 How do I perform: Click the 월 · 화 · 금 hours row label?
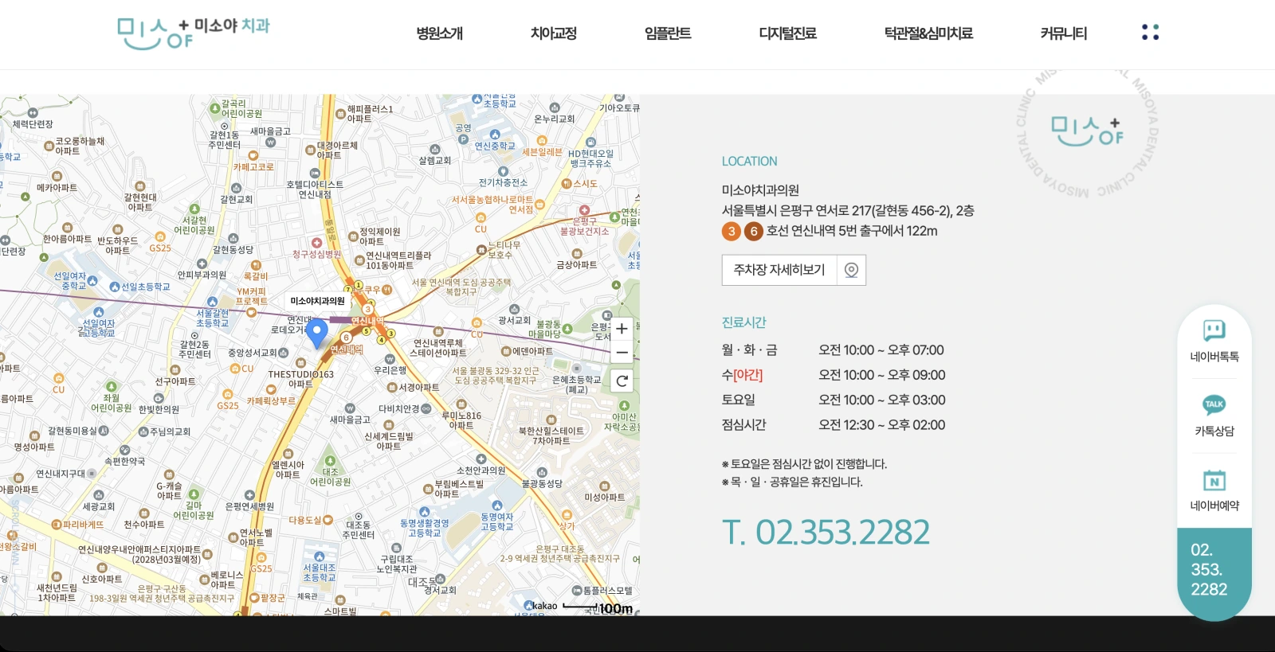pyautogui.click(x=750, y=350)
